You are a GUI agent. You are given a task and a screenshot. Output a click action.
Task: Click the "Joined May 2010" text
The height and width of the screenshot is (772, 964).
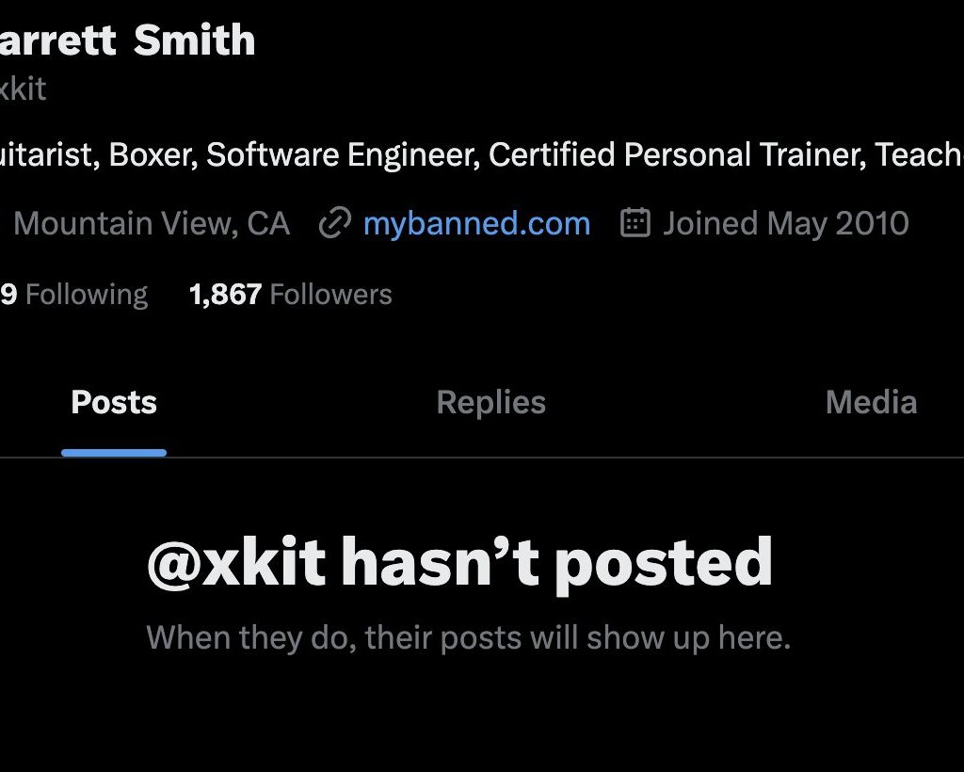tap(785, 224)
